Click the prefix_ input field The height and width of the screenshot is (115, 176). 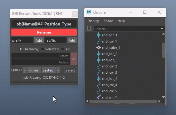[x=22, y=40]
